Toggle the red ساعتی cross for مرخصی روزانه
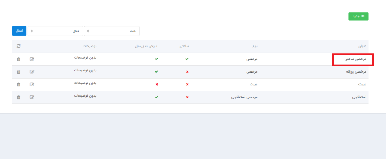This screenshot has height=159, width=386. coord(187,72)
